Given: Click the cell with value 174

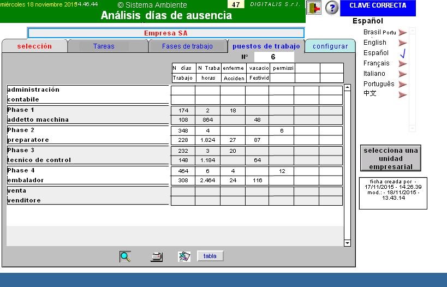Looking at the screenshot, I should pyautogui.click(x=183, y=111).
